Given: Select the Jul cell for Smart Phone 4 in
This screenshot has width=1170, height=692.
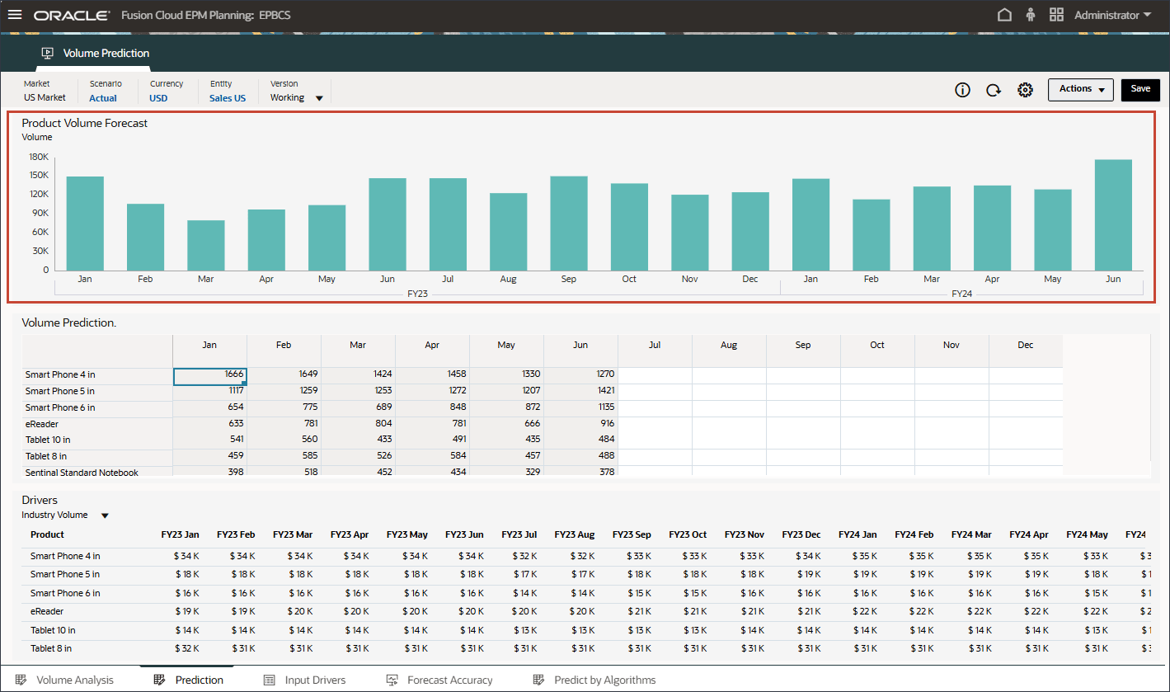Looking at the screenshot, I should tap(655, 374).
